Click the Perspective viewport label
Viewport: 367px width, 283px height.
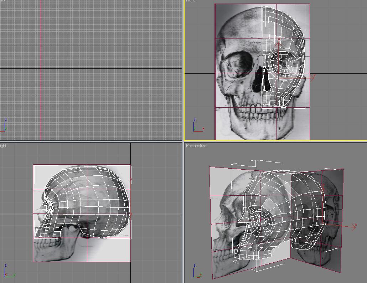point(196,145)
